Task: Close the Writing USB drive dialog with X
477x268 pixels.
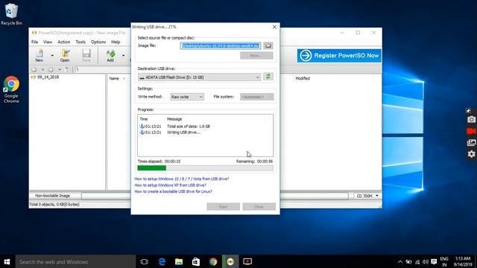Action: [274, 27]
